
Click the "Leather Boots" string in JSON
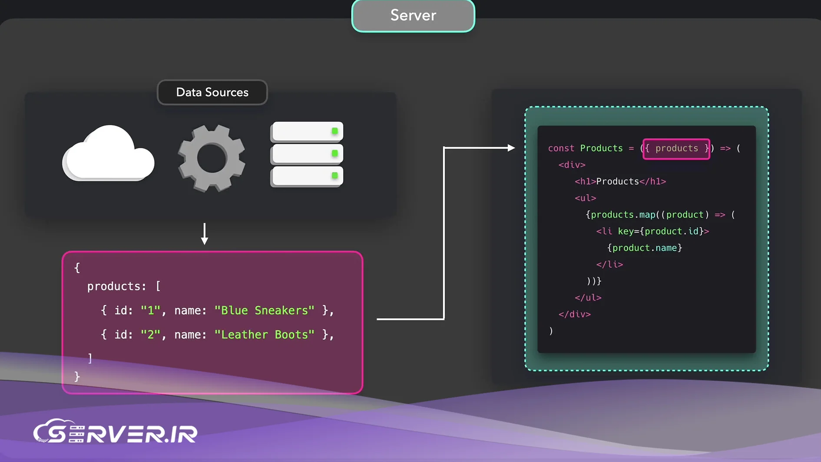point(264,335)
